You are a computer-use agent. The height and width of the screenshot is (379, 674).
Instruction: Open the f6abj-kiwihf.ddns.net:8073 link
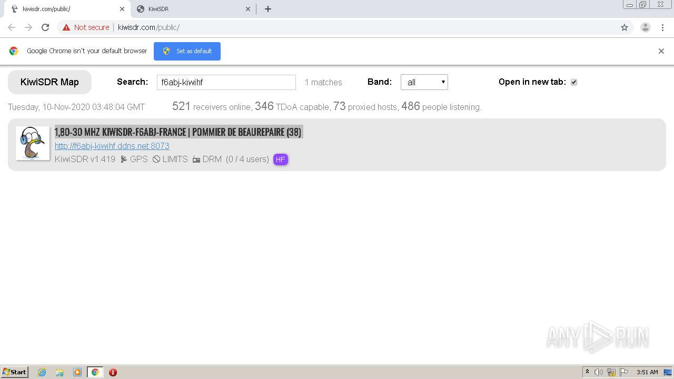tap(112, 146)
